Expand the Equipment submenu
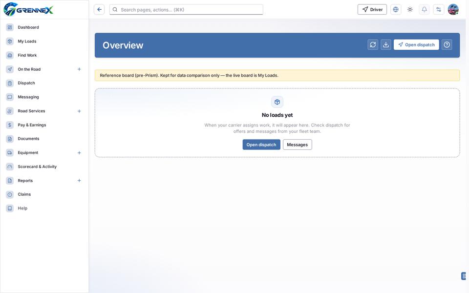 (79, 153)
